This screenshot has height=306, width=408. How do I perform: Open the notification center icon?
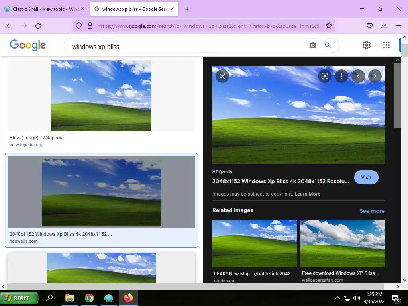click(396, 298)
